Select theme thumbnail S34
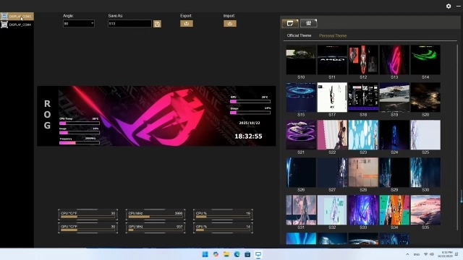Image resolution: width=463 pixels, height=260 pixels. pyautogui.click(x=394, y=210)
